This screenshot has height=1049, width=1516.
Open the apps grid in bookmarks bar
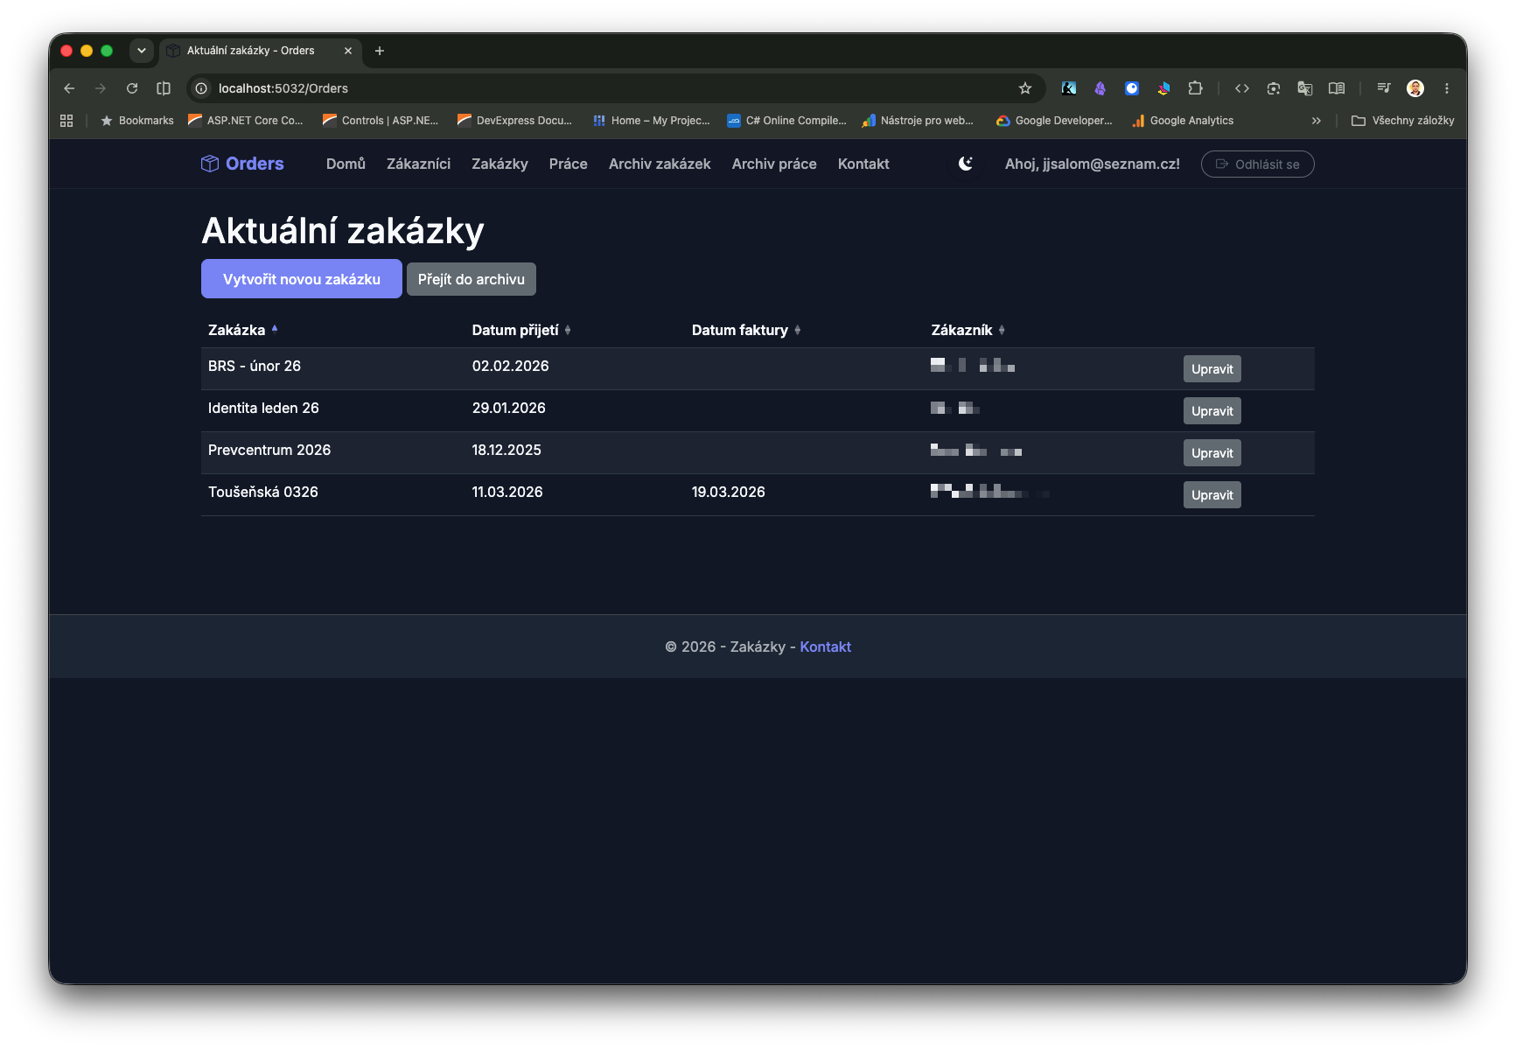click(x=66, y=121)
